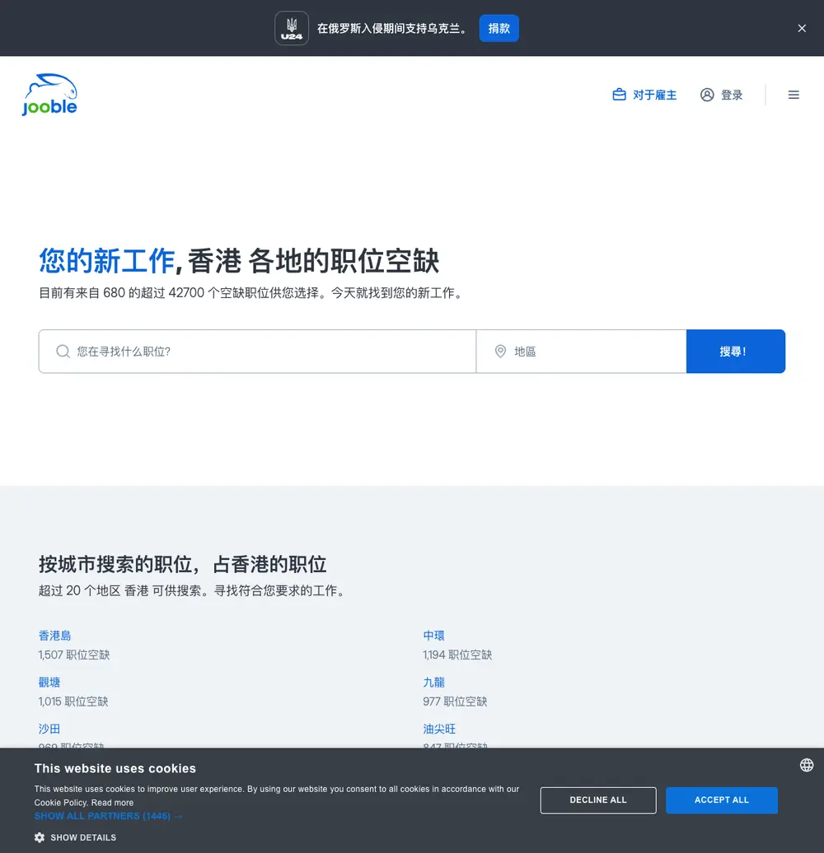Click the user profile icon beside 登录
This screenshot has height=853, width=824.
(x=707, y=95)
